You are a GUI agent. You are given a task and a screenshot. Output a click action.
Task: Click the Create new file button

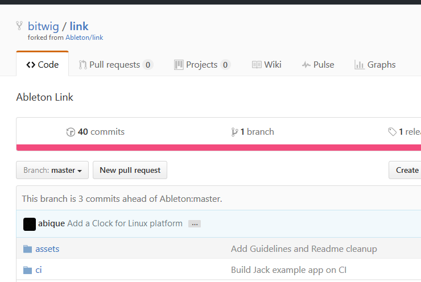click(x=406, y=170)
